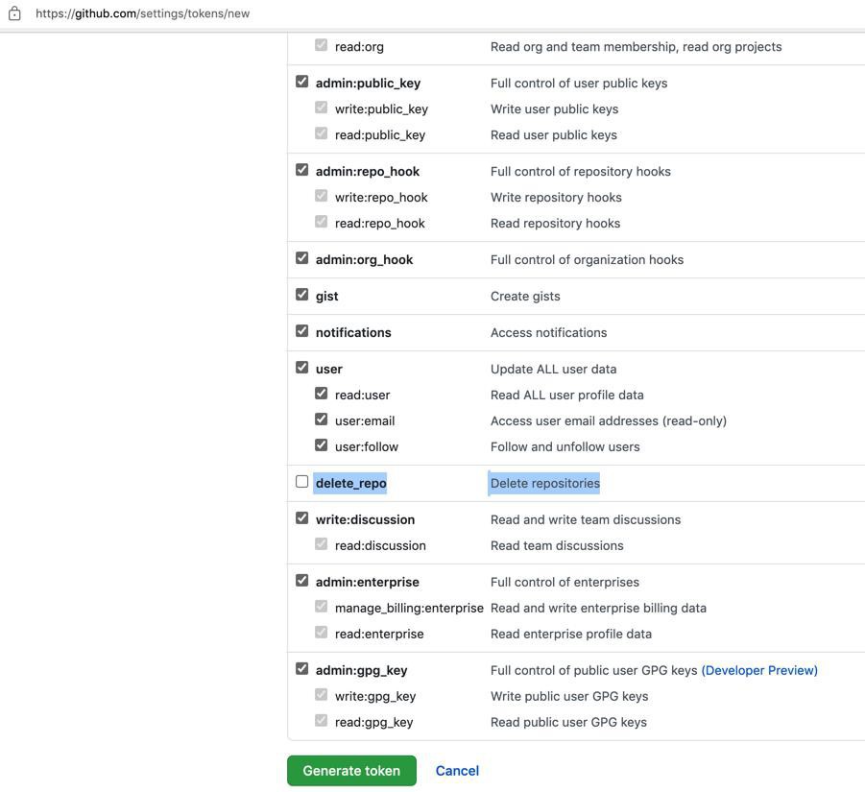Image resolution: width=865 pixels, height=792 pixels.
Task: Uncheck the admin:repo_hook checkbox
Action: 301,170
